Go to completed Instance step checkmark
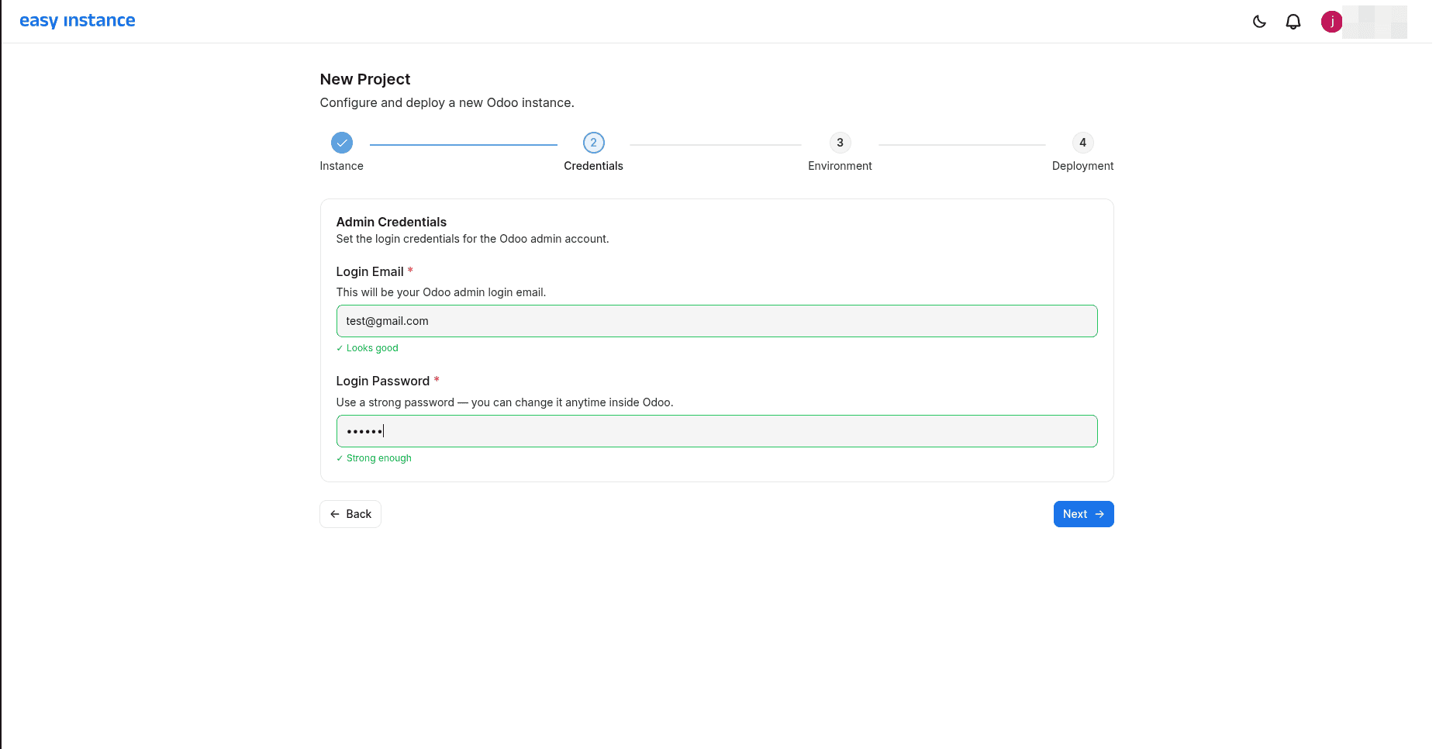This screenshot has height=749, width=1436. 342,143
